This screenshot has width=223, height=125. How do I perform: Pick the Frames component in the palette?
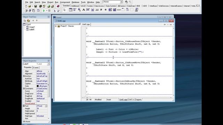(70, 10)
